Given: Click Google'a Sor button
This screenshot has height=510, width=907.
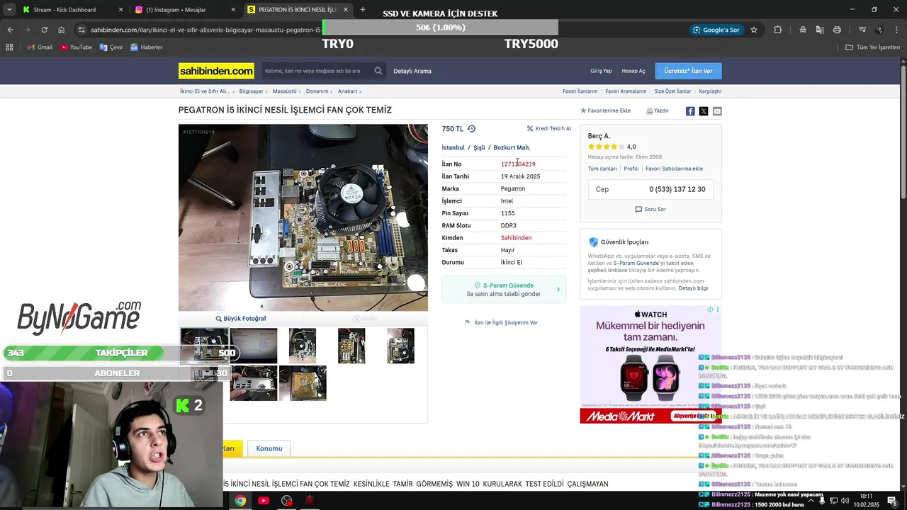Looking at the screenshot, I should click(716, 30).
